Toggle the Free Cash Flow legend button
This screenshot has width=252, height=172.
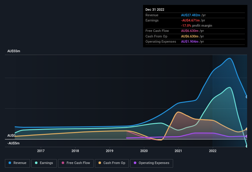tap(76, 163)
